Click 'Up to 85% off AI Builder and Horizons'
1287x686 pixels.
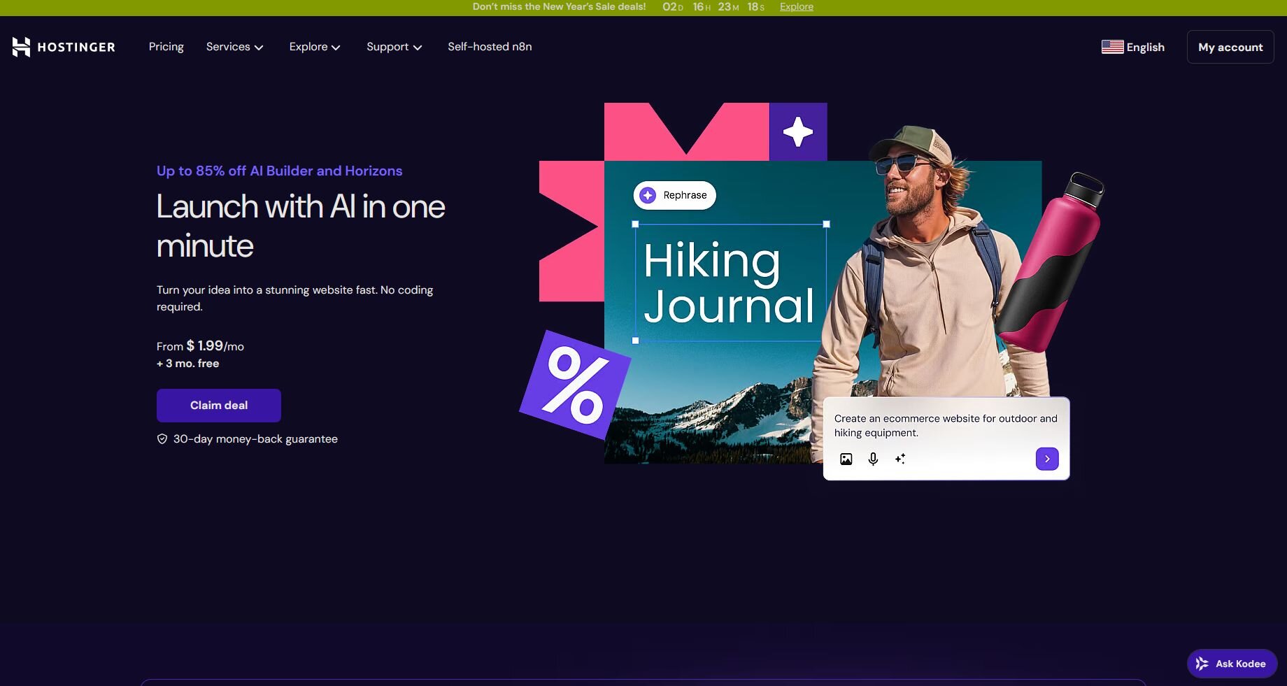pyautogui.click(x=280, y=171)
